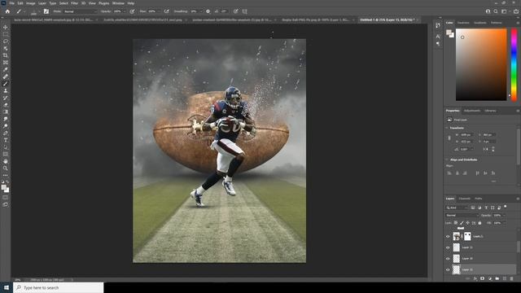Open Photoshop search magnifier icon top right
This screenshot has height=293, width=521.
[x=496, y=11]
